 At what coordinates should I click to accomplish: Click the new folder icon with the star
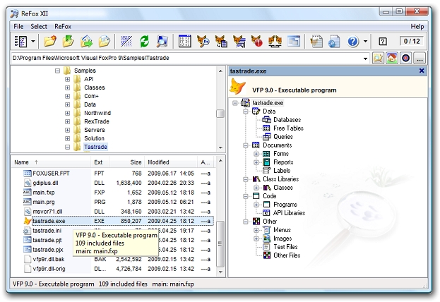(x=50, y=41)
